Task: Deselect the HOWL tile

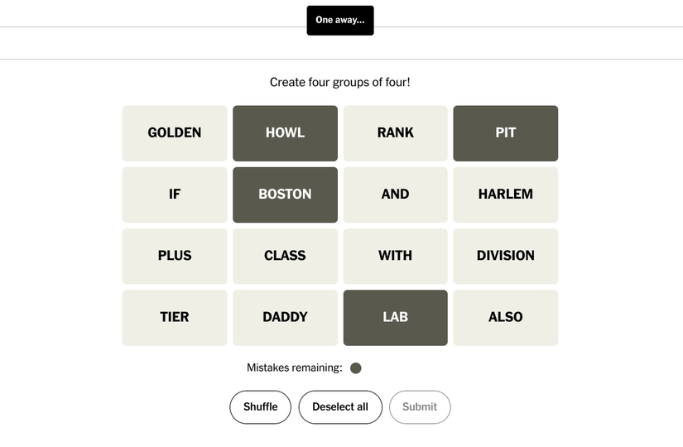Action: pyautogui.click(x=285, y=133)
